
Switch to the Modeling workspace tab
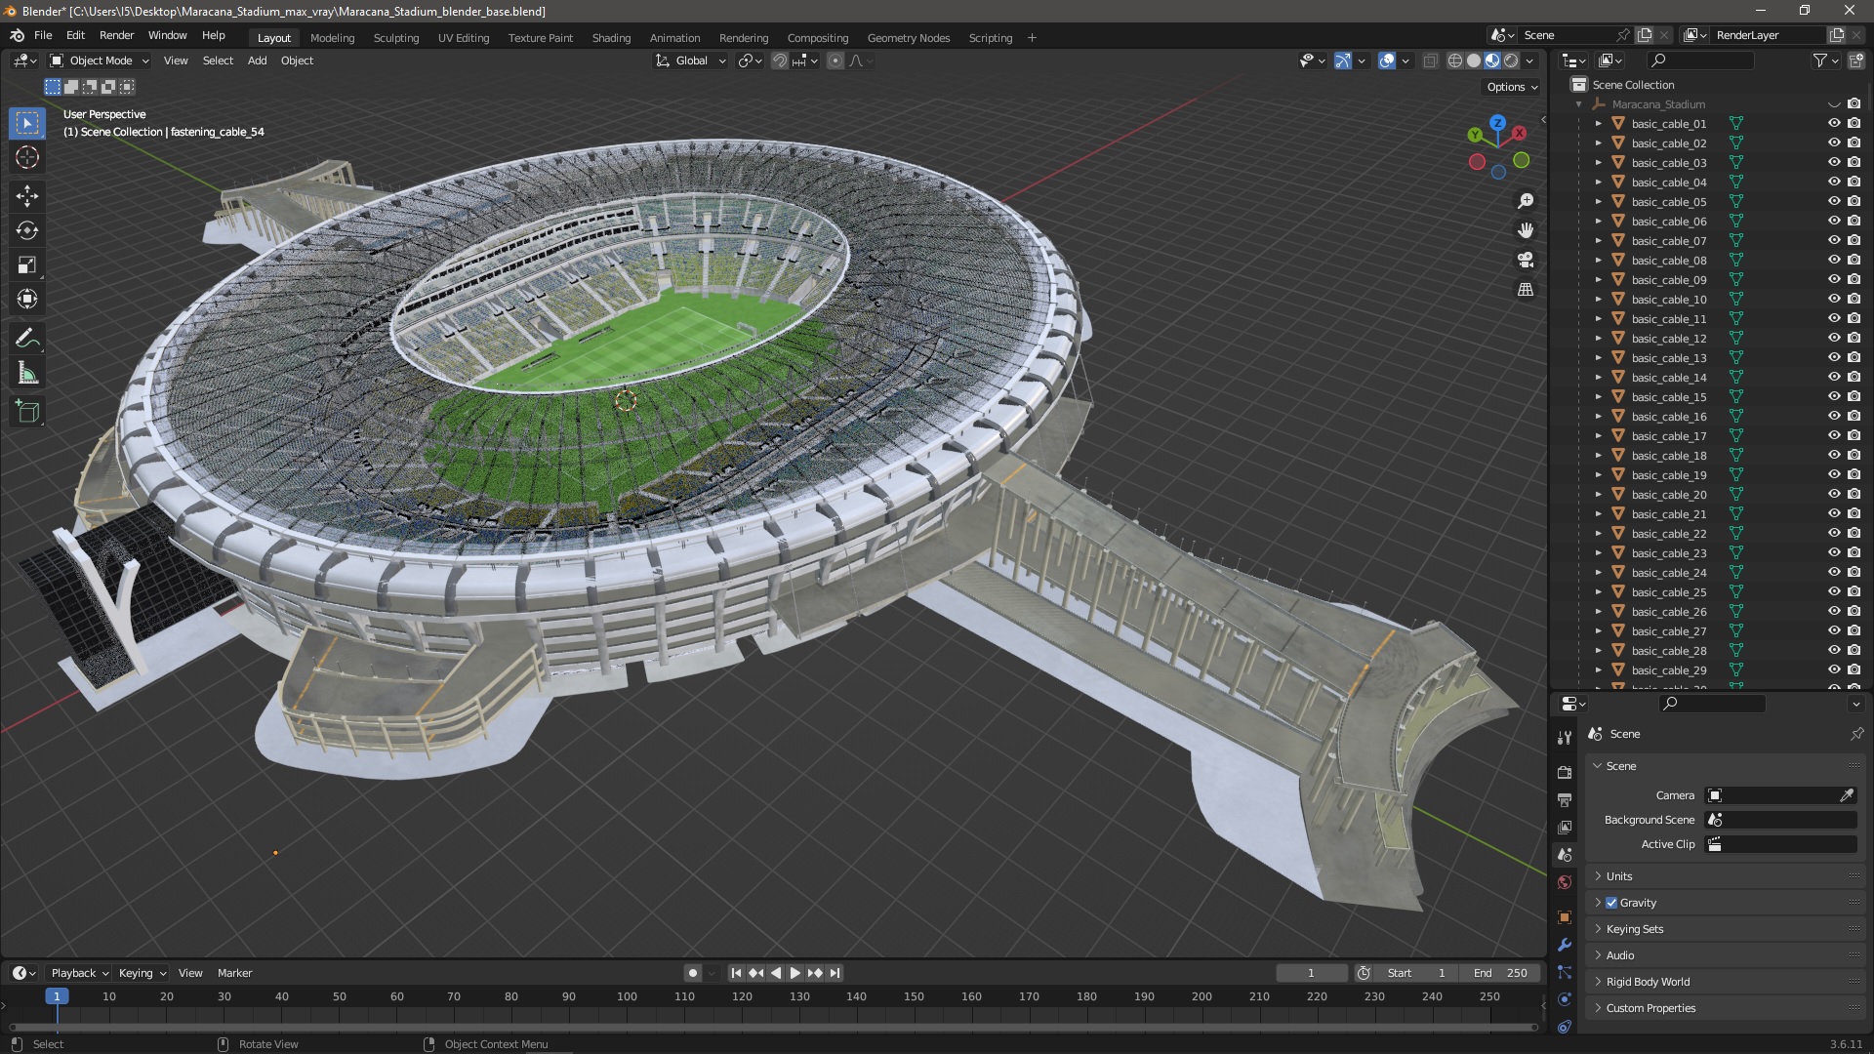tap(332, 38)
